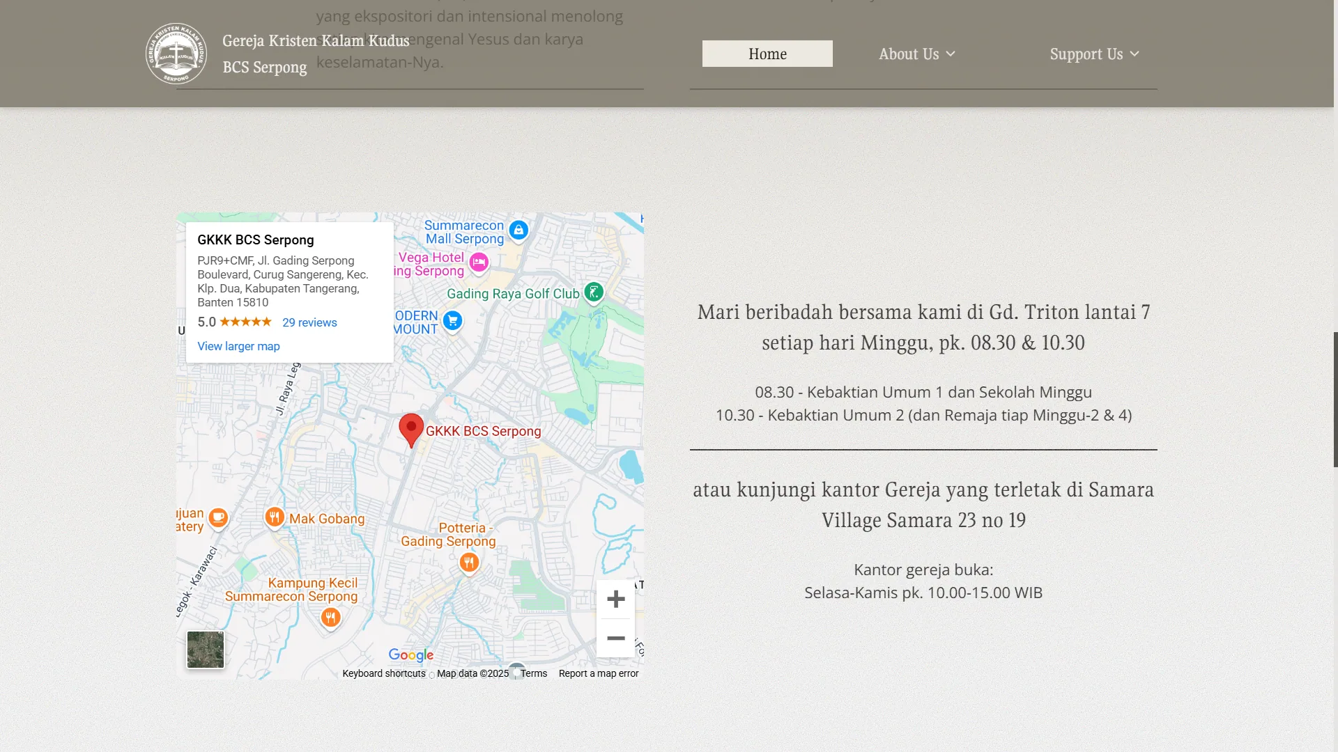Select the red GKKK BCS Serpong marker
This screenshot has height=752, width=1338.
(411, 430)
